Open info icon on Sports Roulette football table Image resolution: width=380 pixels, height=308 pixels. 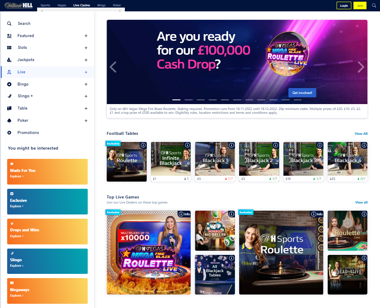pos(143,145)
